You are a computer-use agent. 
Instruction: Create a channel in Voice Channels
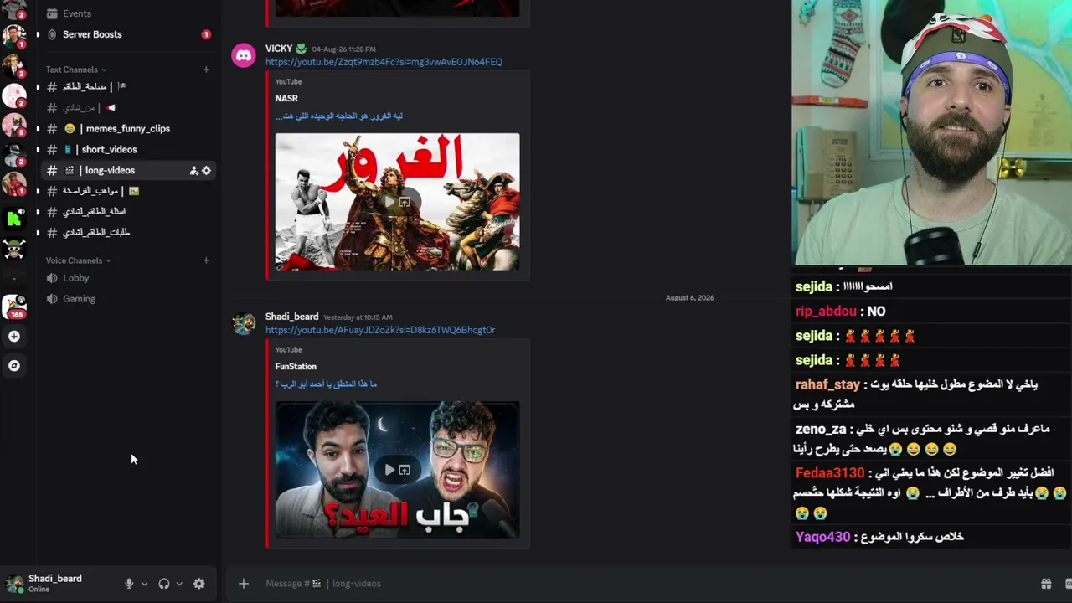pyautogui.click(x=206, y=260)
